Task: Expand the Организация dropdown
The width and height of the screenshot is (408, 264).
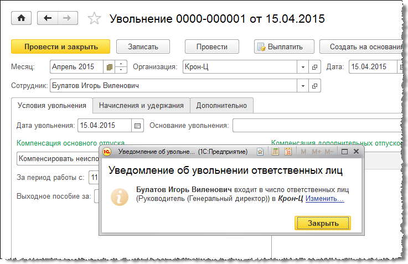Action: coord(303,67)
